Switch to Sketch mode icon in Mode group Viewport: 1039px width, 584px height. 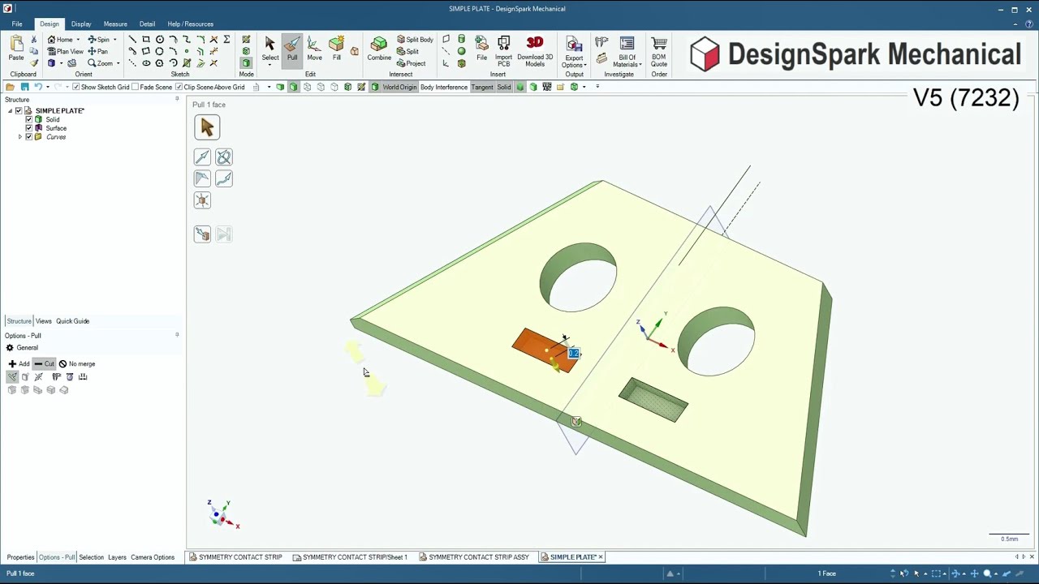point(246,39)
